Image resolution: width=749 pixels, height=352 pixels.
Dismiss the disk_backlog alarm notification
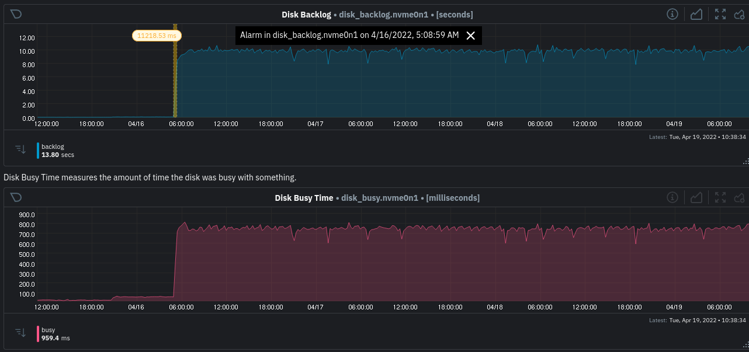(x=471, y=35)
